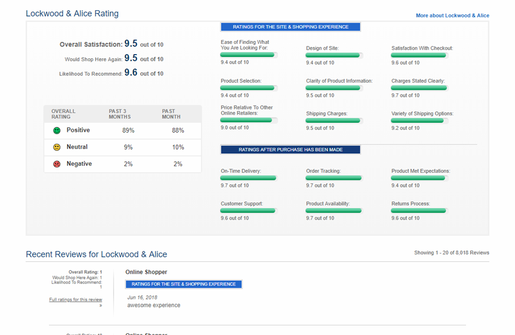Click the Ratings for the Site & Shopping Experience summary banner
Viewport: 515px width, 335px height.
coord(290,27)
